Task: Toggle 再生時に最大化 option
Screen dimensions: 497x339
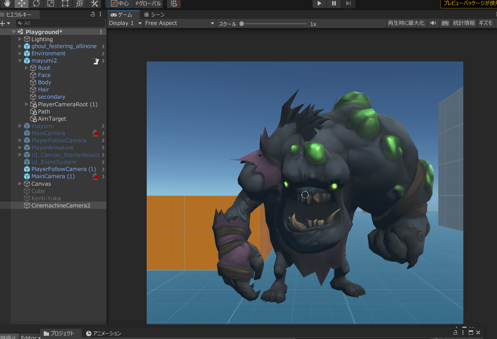Action: point(406,23)
